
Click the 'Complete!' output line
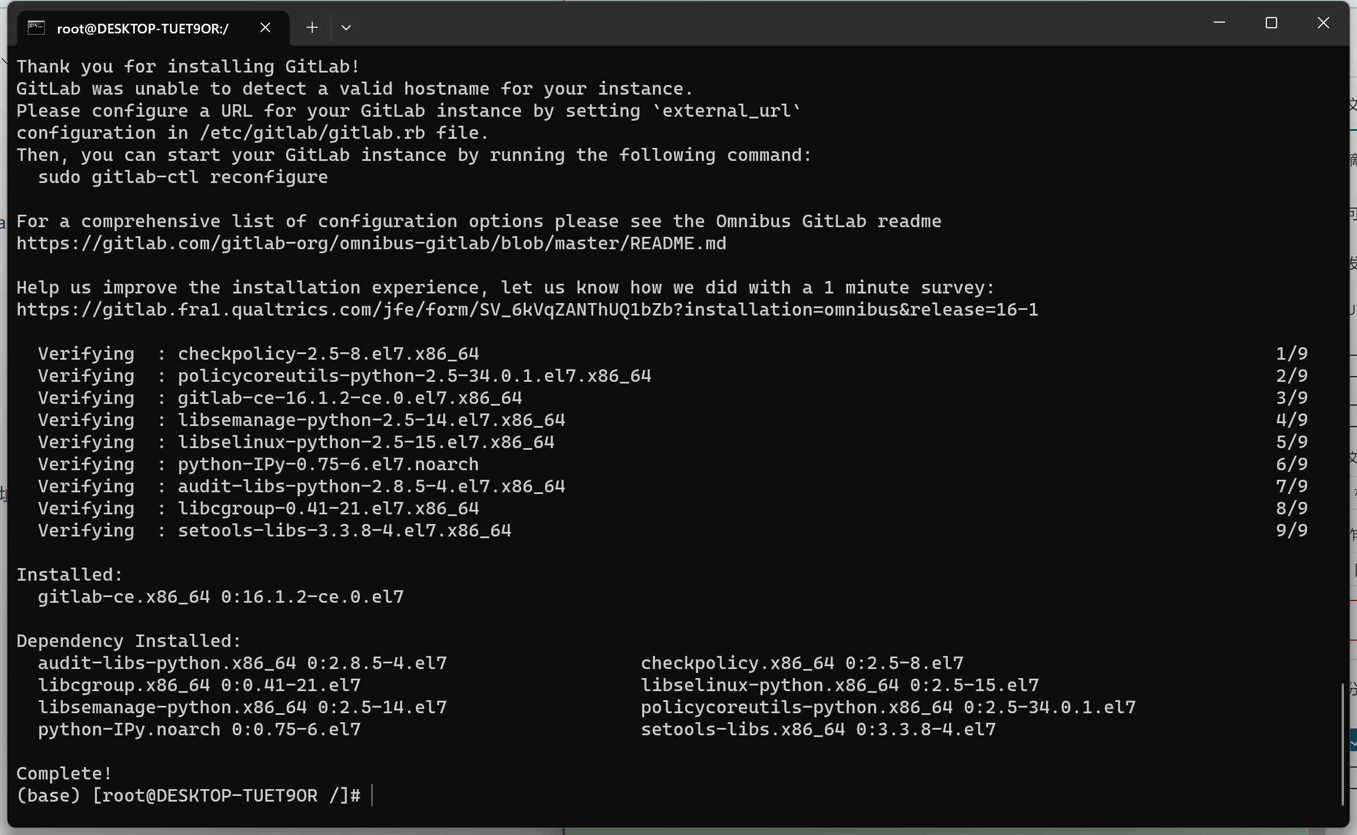(x=64, y=773)
